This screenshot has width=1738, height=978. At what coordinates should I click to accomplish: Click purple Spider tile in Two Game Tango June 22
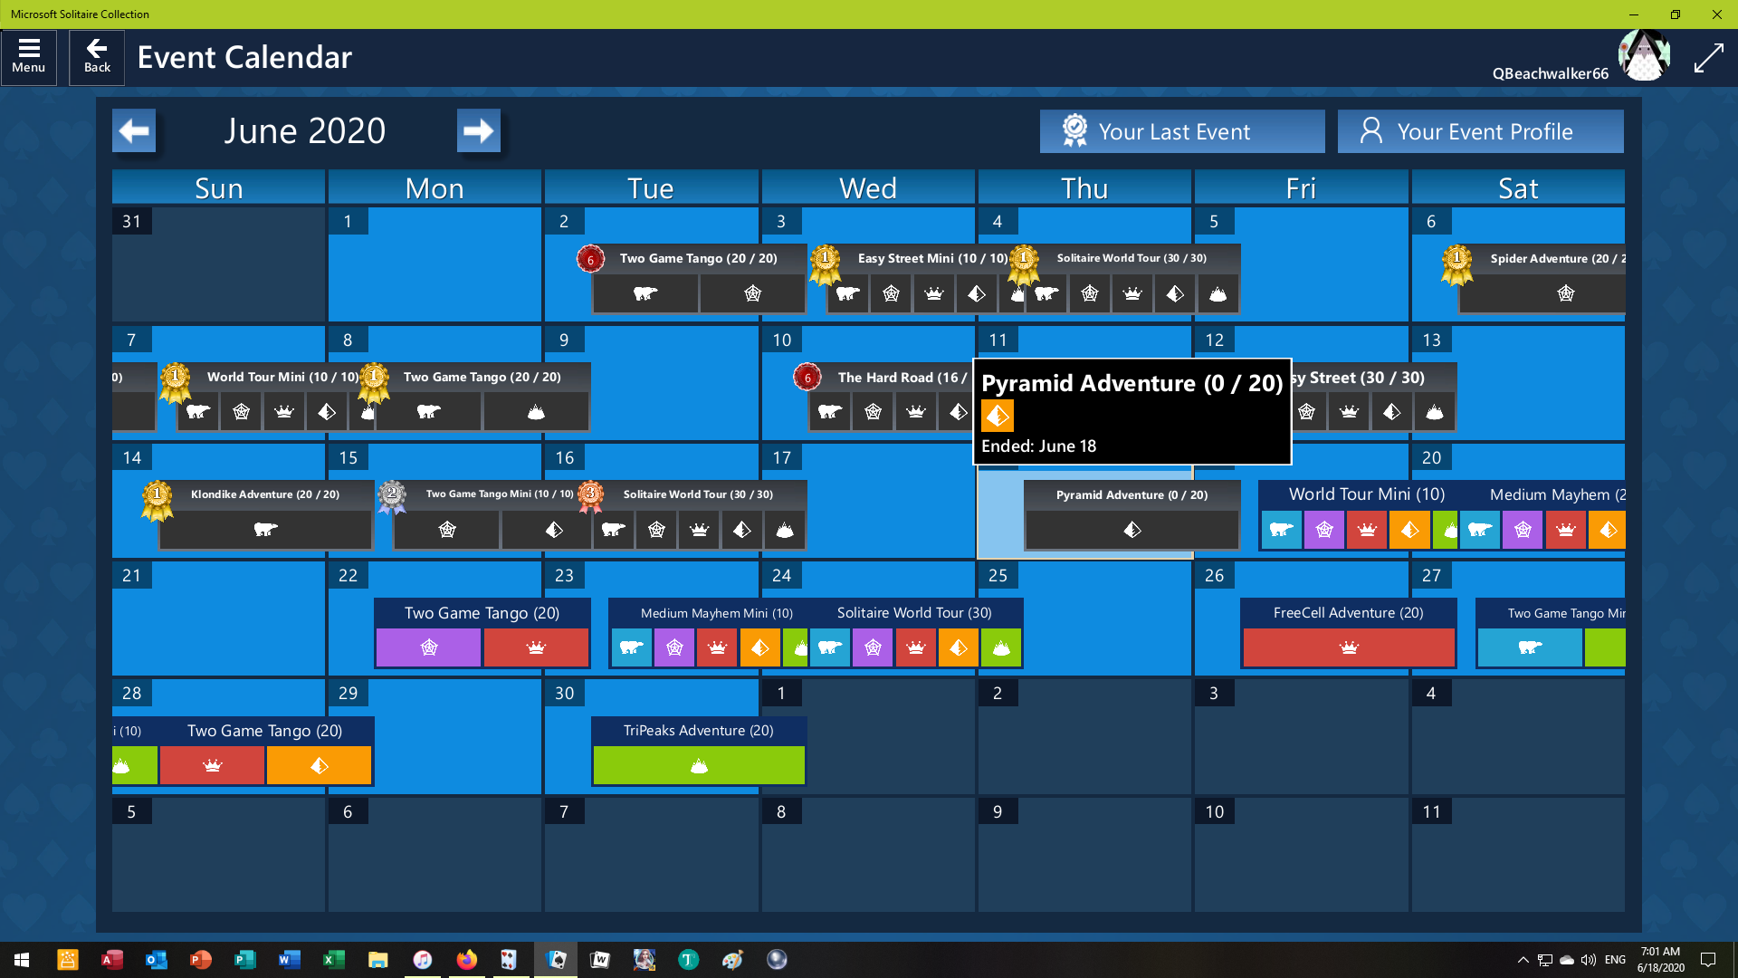click(x=429, y=647)
